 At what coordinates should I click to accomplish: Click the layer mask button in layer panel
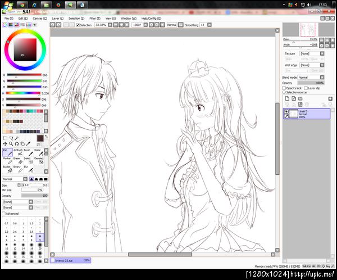[331, 98]
